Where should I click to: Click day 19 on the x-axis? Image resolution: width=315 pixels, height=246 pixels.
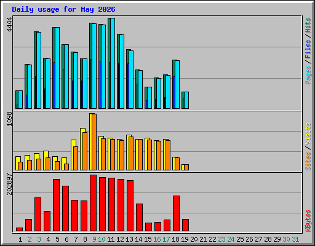click(185, 239)
